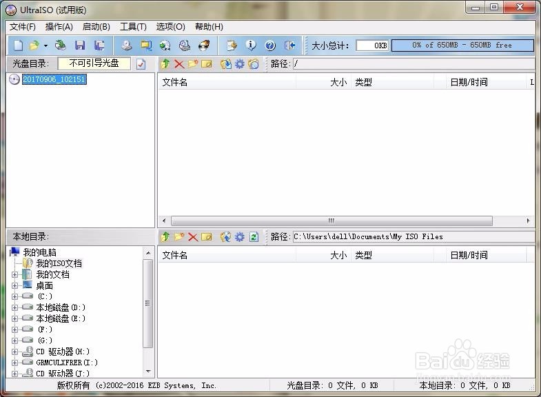Click the Up one level icon in the disc pane toolbar

[x=165, y=64]
